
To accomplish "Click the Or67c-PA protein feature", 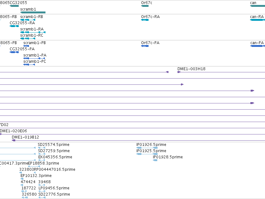I will [145, 46].
